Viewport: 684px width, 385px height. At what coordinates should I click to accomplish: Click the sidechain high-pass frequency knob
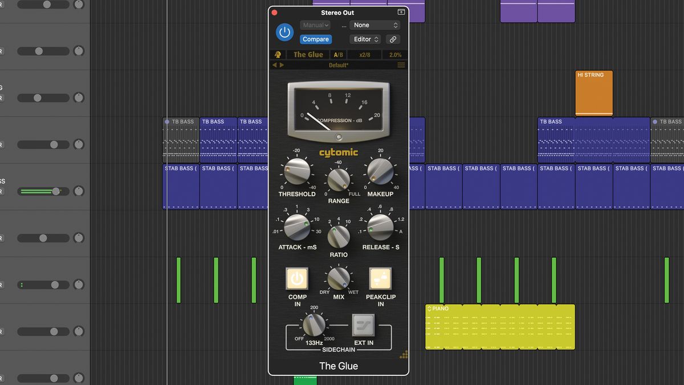tap(313, 325)
